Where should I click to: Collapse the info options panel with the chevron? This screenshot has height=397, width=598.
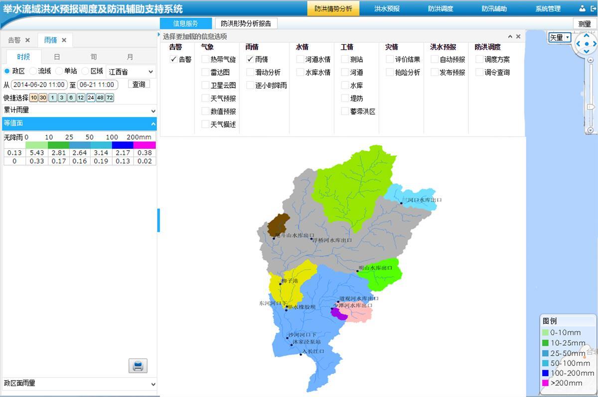click(510, 36)
